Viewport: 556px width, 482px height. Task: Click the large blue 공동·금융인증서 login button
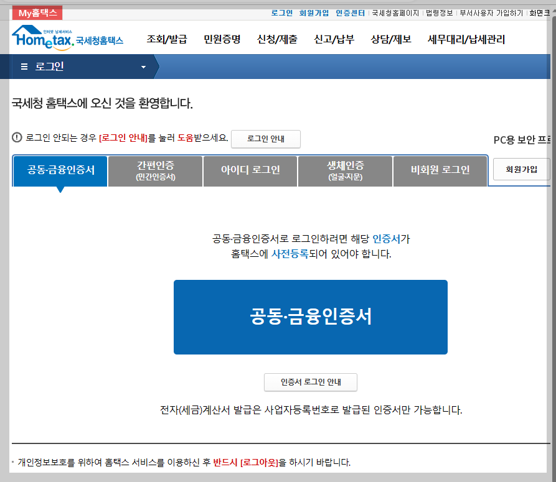[310, 317]
